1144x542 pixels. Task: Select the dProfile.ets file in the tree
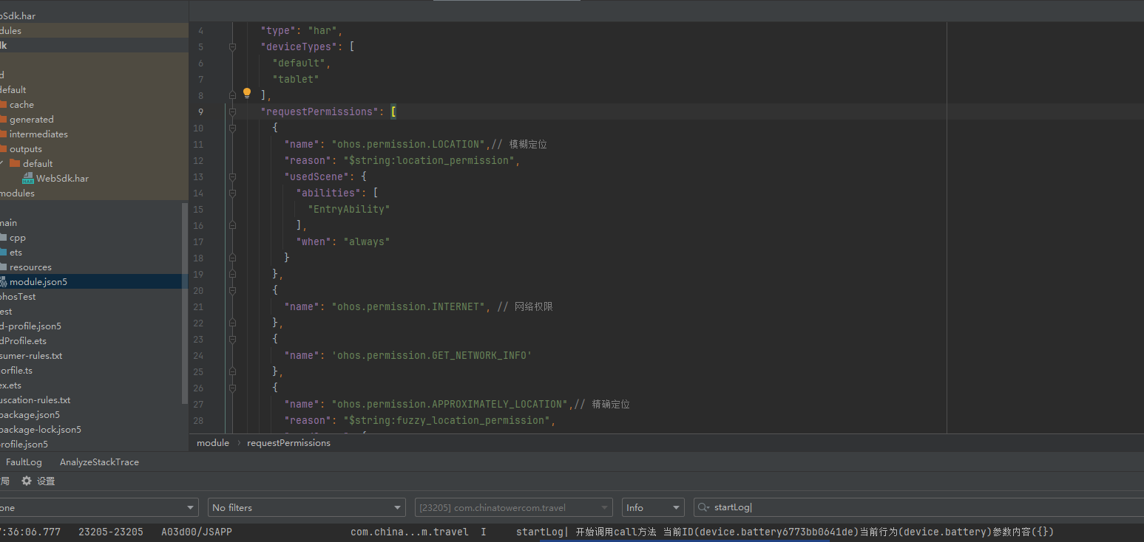tap(24, 341)
